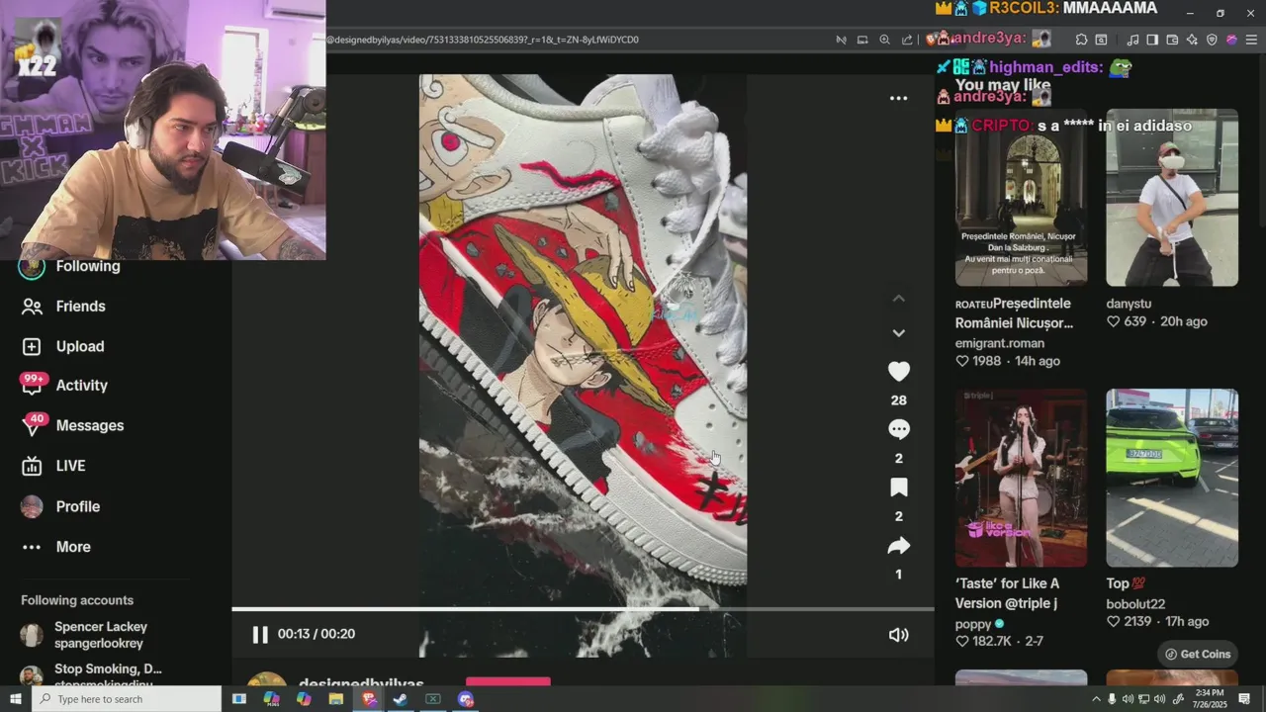Click the Get Coins button
This screenshot has height=712, width=1266.
coord(1198,654)
